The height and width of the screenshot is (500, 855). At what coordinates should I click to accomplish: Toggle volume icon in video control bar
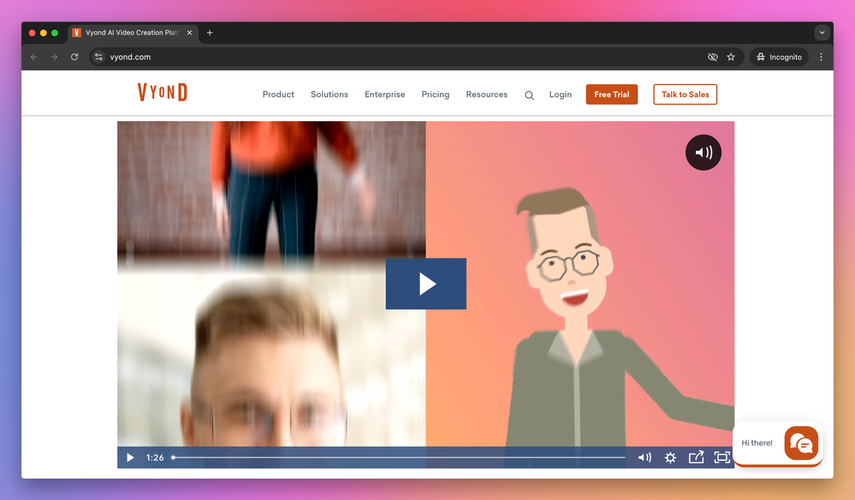point(644,457)
